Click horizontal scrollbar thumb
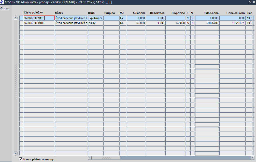Image resolution: width=256 pixels, height=162 pixels. (106, 158)
